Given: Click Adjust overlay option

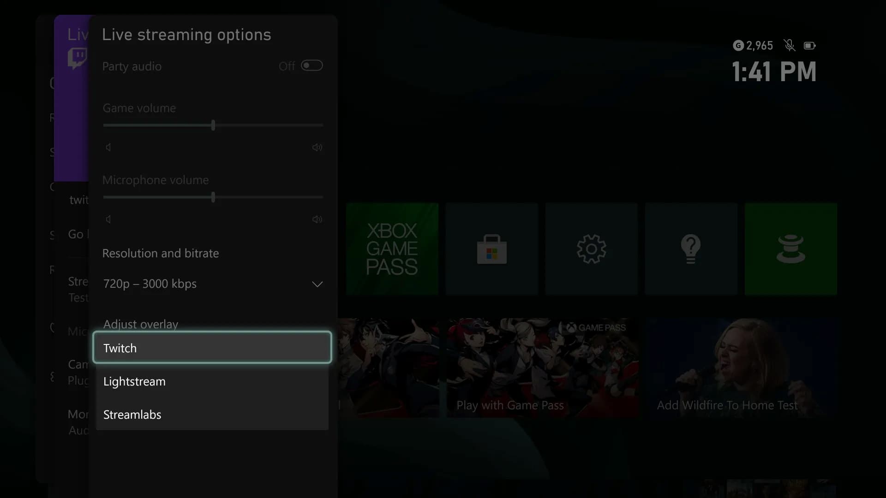Looking at the screenshot, I should point(141,324).
